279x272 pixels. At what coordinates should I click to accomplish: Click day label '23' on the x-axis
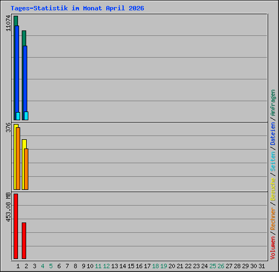196,266
